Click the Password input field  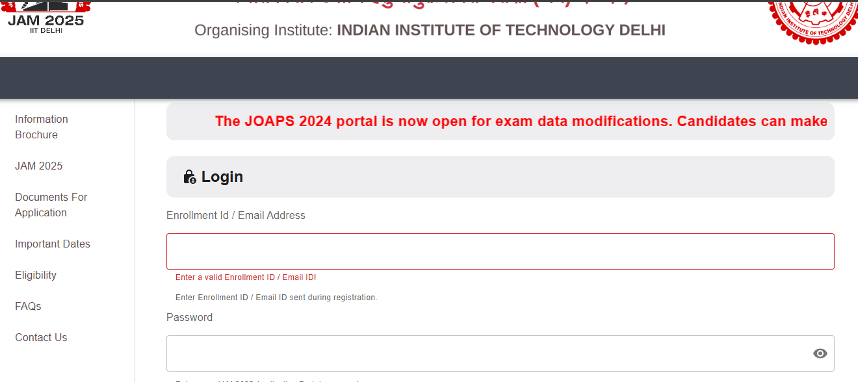(455, 353)
